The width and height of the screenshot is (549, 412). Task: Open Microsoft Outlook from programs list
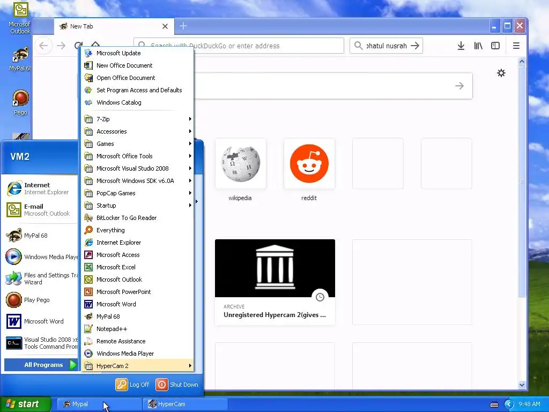(x=137, y=279)
